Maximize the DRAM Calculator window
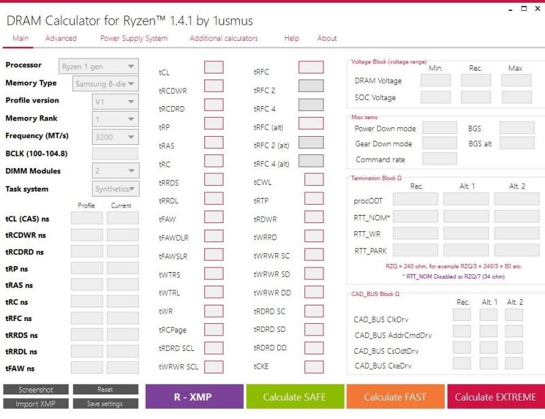The width and height of the screenshot is (545, 419). click(524, 8)
